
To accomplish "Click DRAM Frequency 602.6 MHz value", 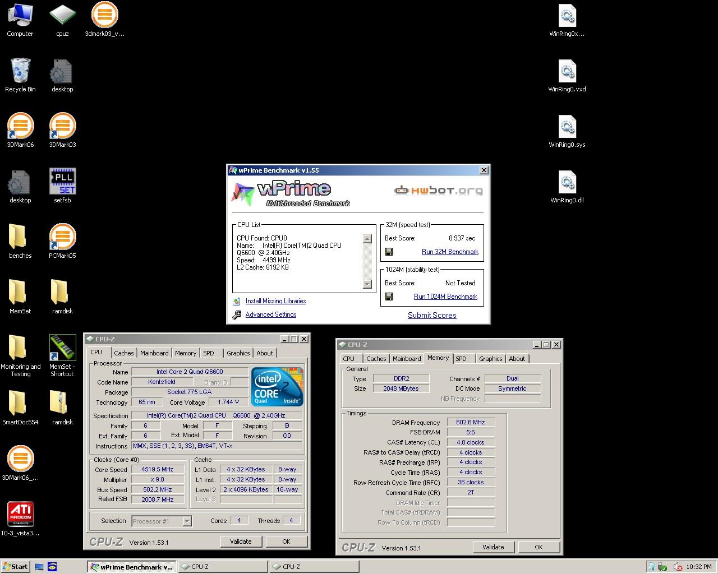I will 471,422.
